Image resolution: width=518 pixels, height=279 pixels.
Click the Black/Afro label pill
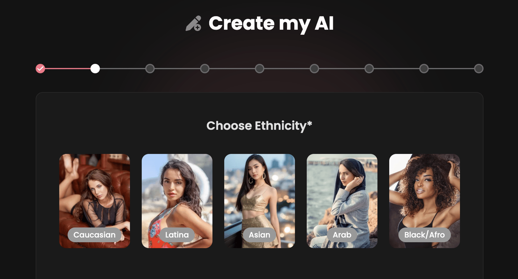coord(425,235)
